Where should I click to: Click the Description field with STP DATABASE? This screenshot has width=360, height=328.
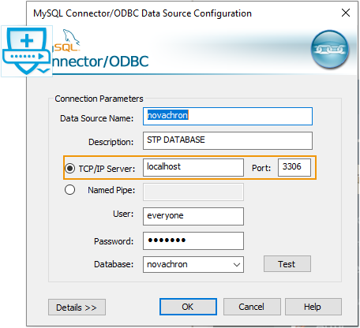(227, 140)
